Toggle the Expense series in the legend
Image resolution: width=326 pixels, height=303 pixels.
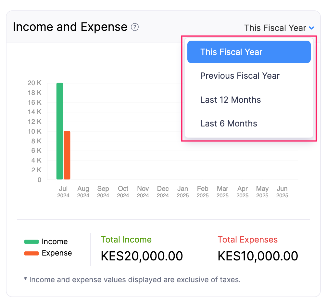click(x=56, y=253)
